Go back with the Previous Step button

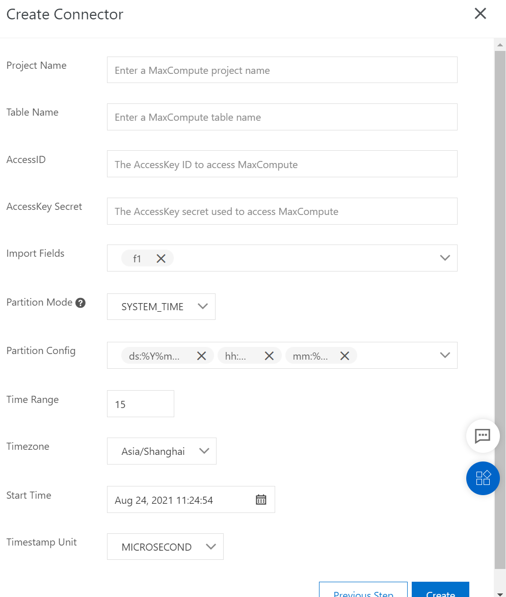click(x=363, y=591)
